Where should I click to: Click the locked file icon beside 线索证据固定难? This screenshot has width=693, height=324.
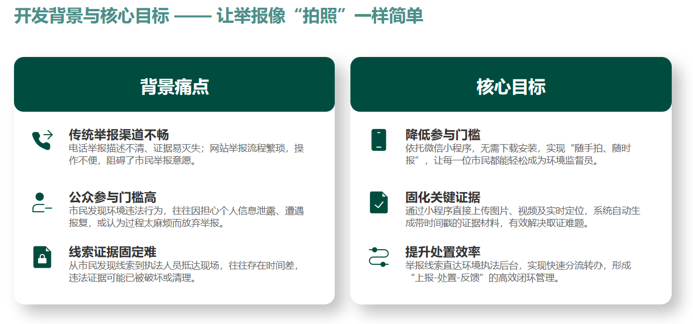[42, 257]
